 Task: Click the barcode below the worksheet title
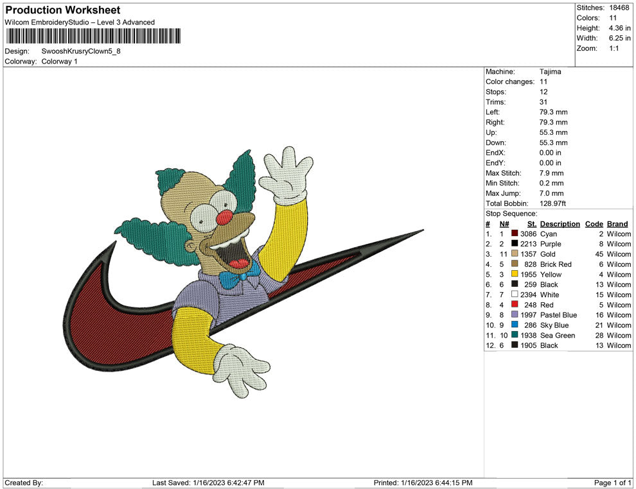[x=93, y=36]
